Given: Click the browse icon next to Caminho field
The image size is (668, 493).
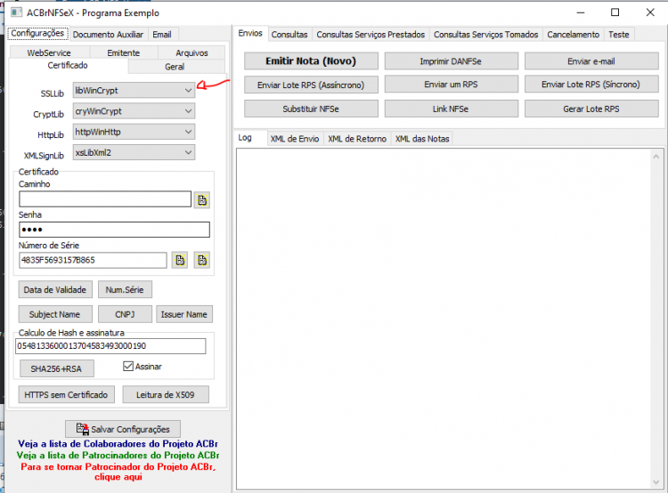Looking at the screenshot, I should [202, 199].
